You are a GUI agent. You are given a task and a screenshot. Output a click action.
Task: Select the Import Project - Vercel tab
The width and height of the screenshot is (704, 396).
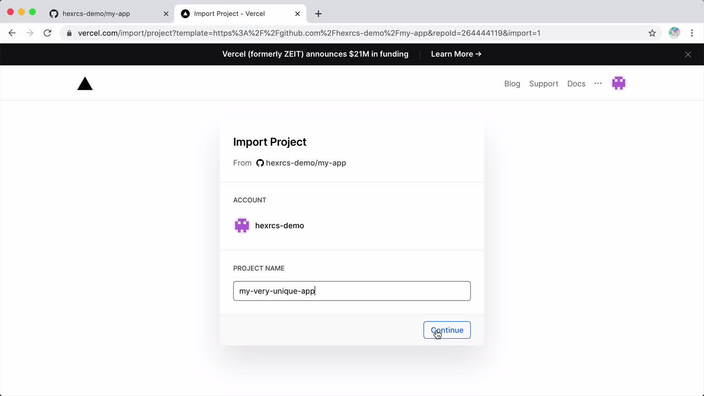(x=229, y=14)
